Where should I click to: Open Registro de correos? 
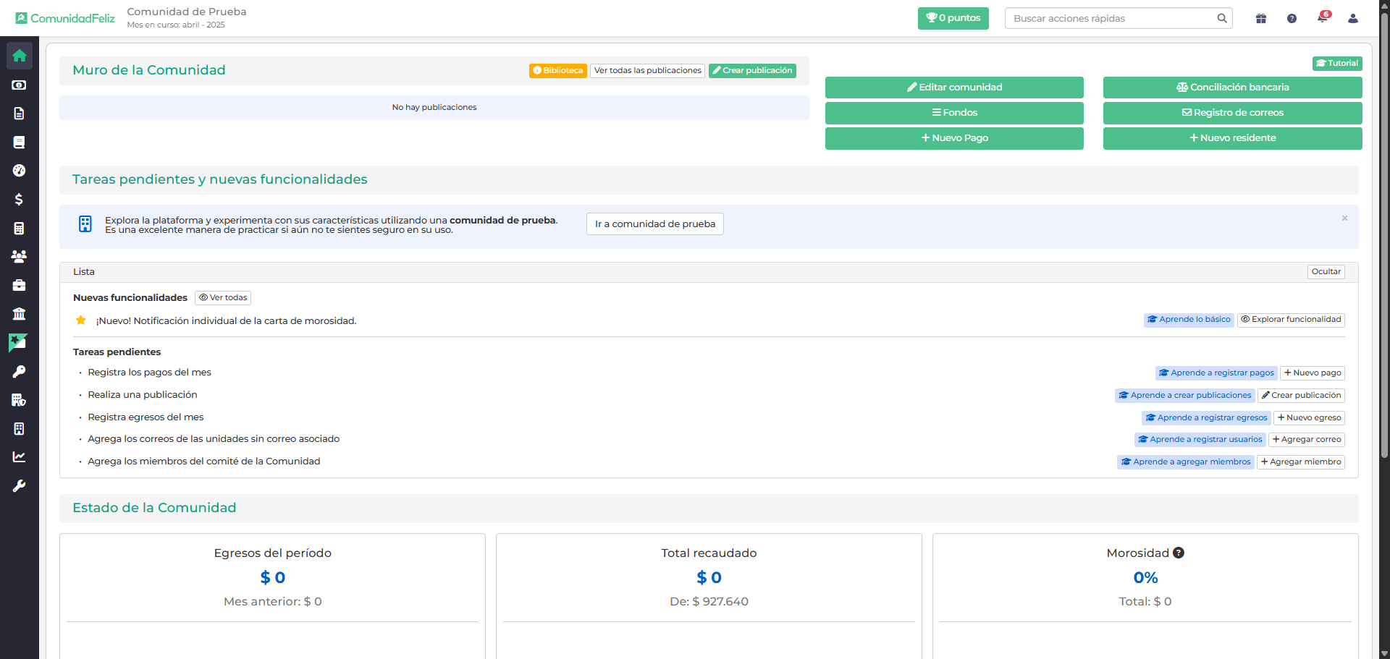pos(1233,113)
